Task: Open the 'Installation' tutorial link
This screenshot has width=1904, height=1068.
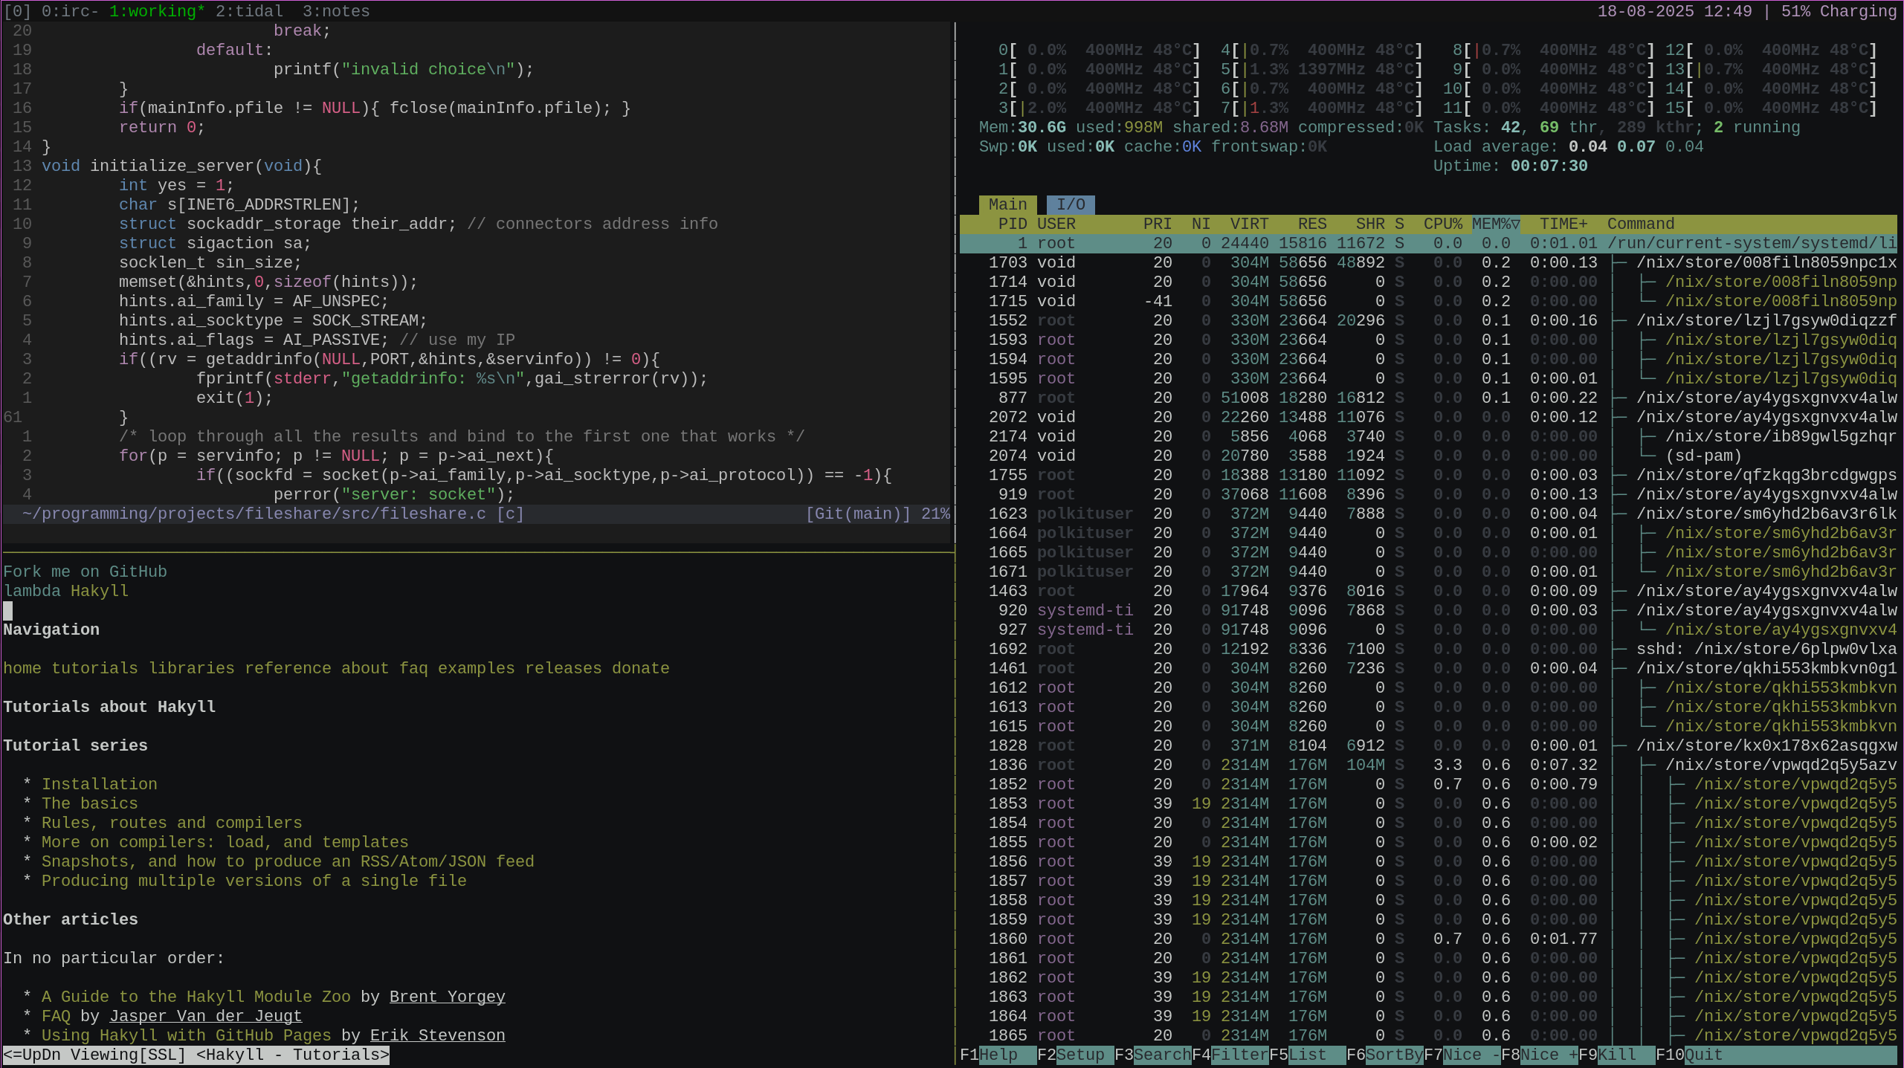Action: click(100, 783)
